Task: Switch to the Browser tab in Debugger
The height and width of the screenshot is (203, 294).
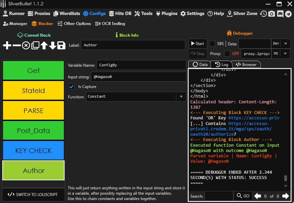Action: pyautogui.click(x=246, y=65)
